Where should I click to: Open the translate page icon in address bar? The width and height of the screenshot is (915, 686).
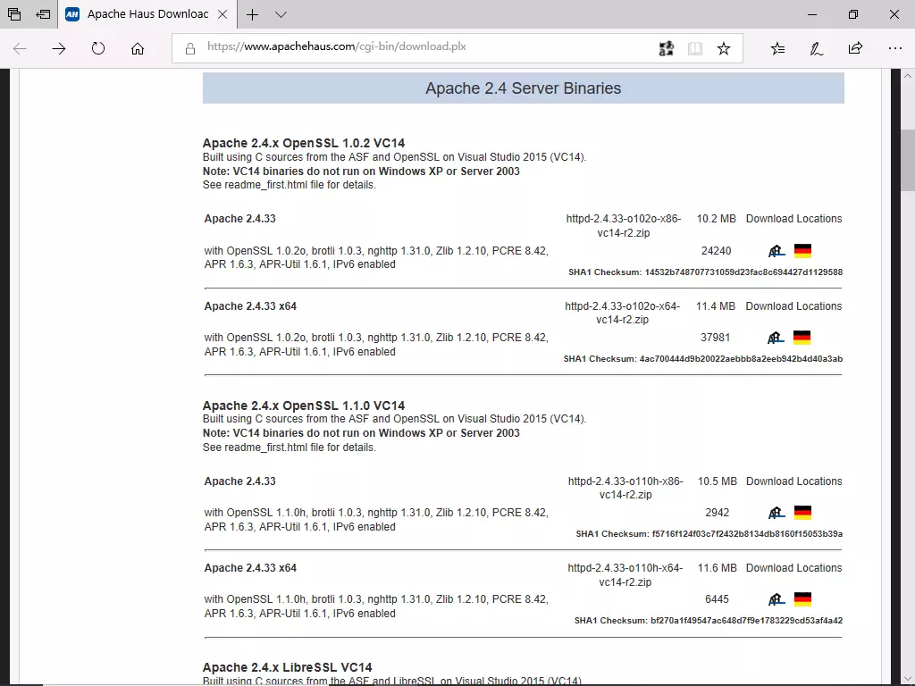(x=666, y=48)
